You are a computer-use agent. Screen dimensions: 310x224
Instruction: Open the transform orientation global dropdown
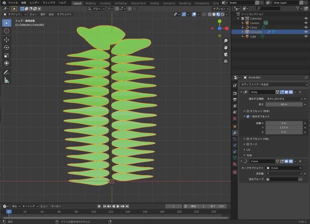pyautogui.click(x=97, y=9)
